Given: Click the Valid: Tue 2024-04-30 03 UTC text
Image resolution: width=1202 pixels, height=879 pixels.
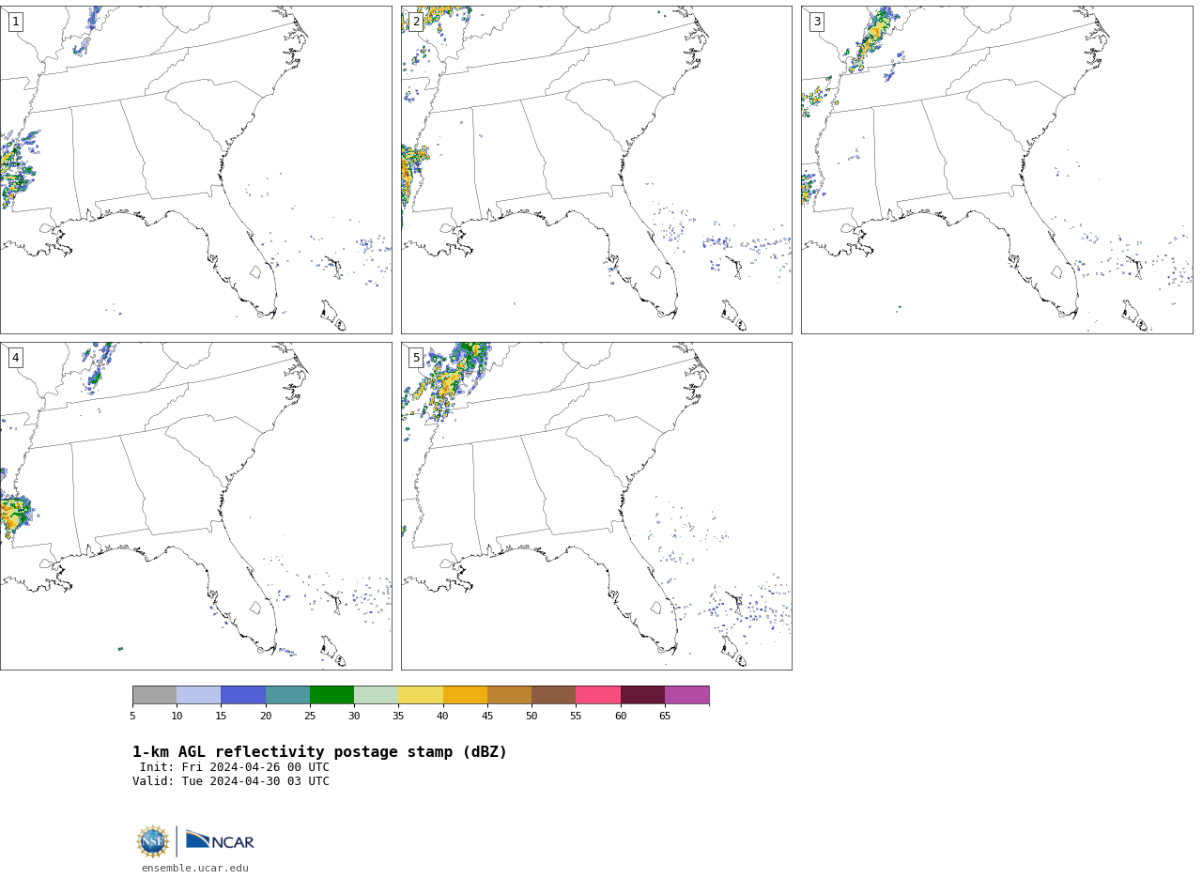Looking at the screenshot, I should pos(231,781).
